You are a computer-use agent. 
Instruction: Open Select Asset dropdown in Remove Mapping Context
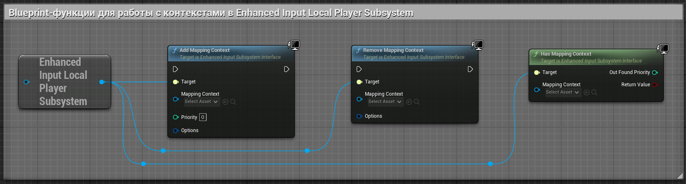(x=385, y=102)
